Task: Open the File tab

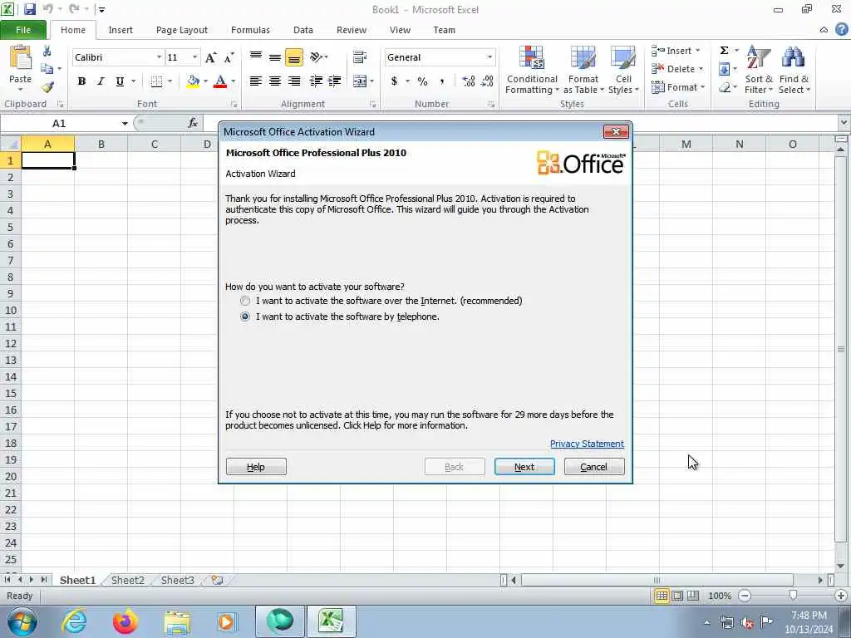Action: pos(23,30)
